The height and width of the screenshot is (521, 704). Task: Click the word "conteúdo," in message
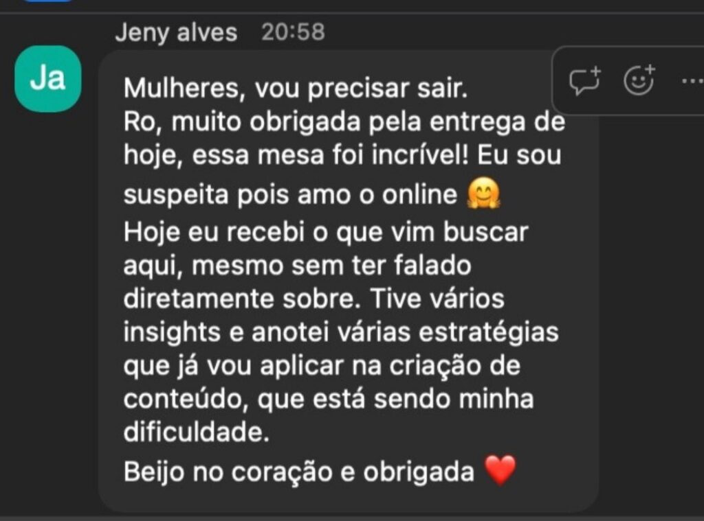click(x=186, y=399)
